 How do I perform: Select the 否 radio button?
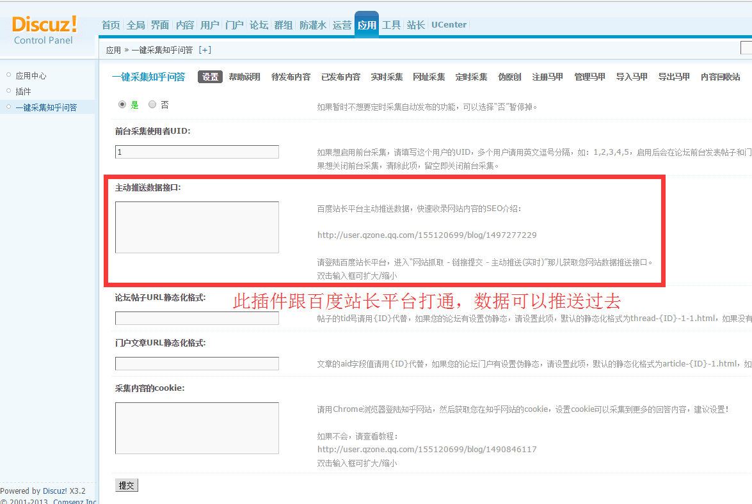coord(152,104)
